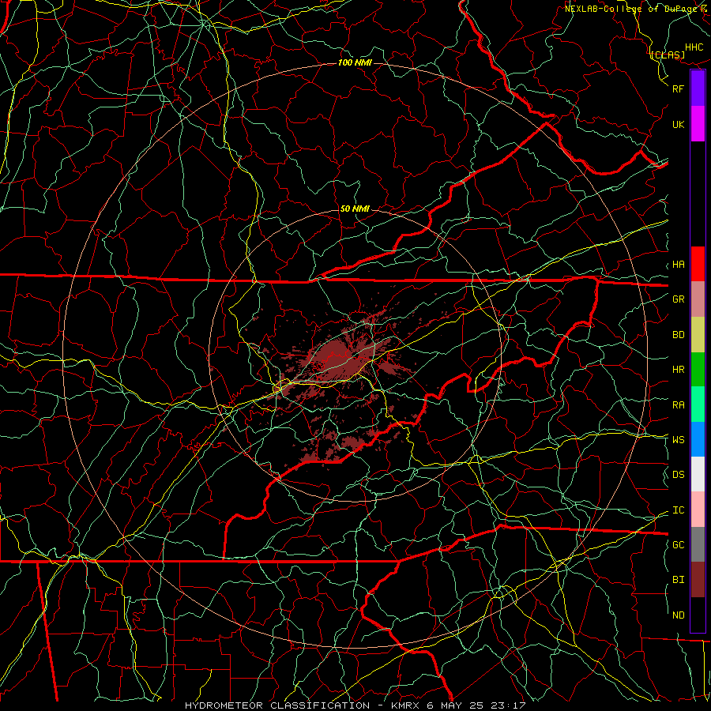
Task: Pick the HR green legend swatch
Action: click(698, 369)
